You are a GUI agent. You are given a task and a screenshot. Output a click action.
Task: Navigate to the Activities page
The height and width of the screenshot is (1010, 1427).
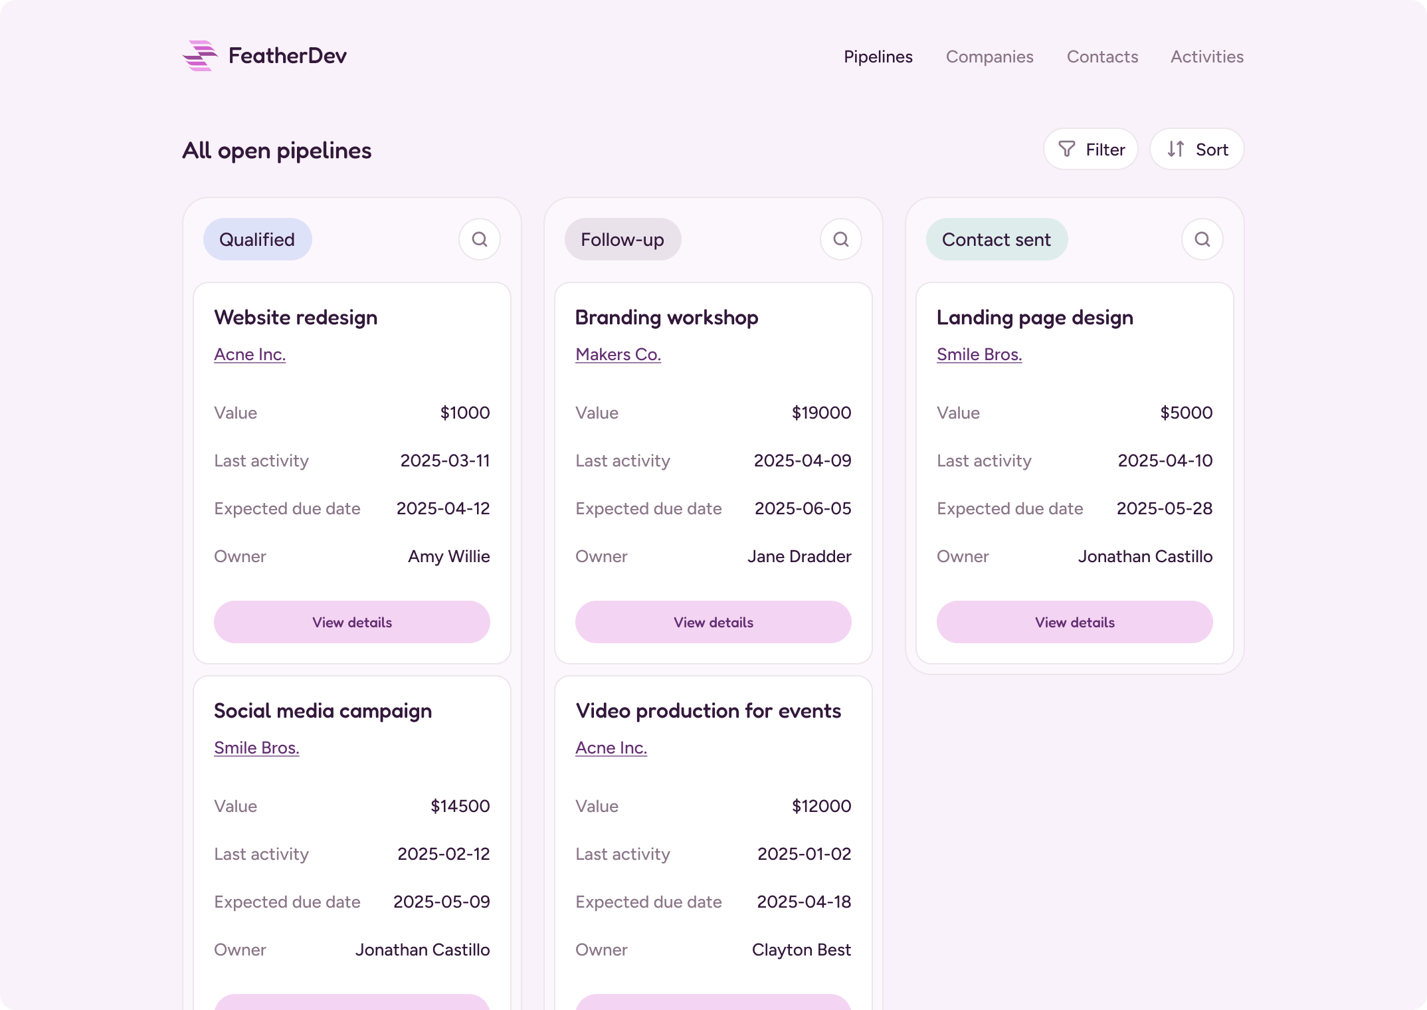1206,57
